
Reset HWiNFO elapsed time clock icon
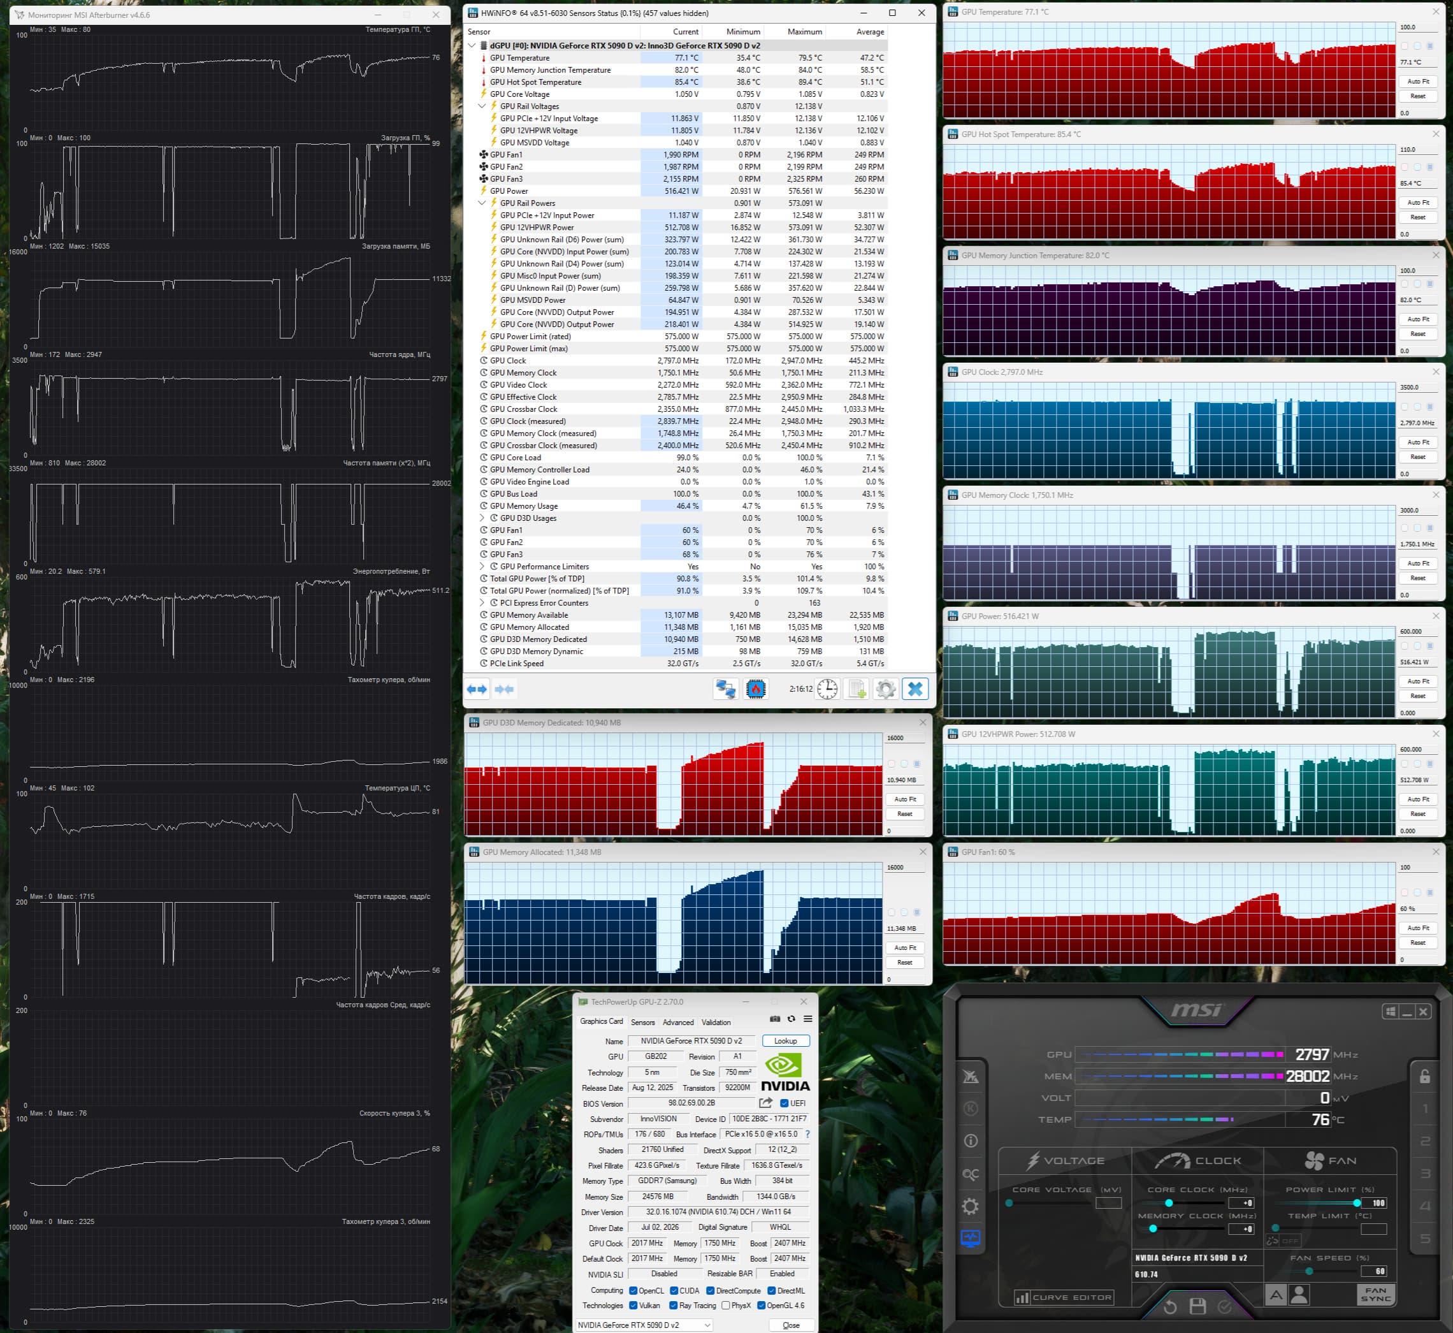tap(827, 689)
